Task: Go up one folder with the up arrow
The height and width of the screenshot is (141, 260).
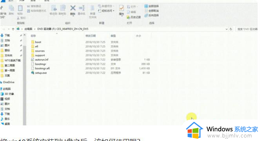Action: pos(13,29)
